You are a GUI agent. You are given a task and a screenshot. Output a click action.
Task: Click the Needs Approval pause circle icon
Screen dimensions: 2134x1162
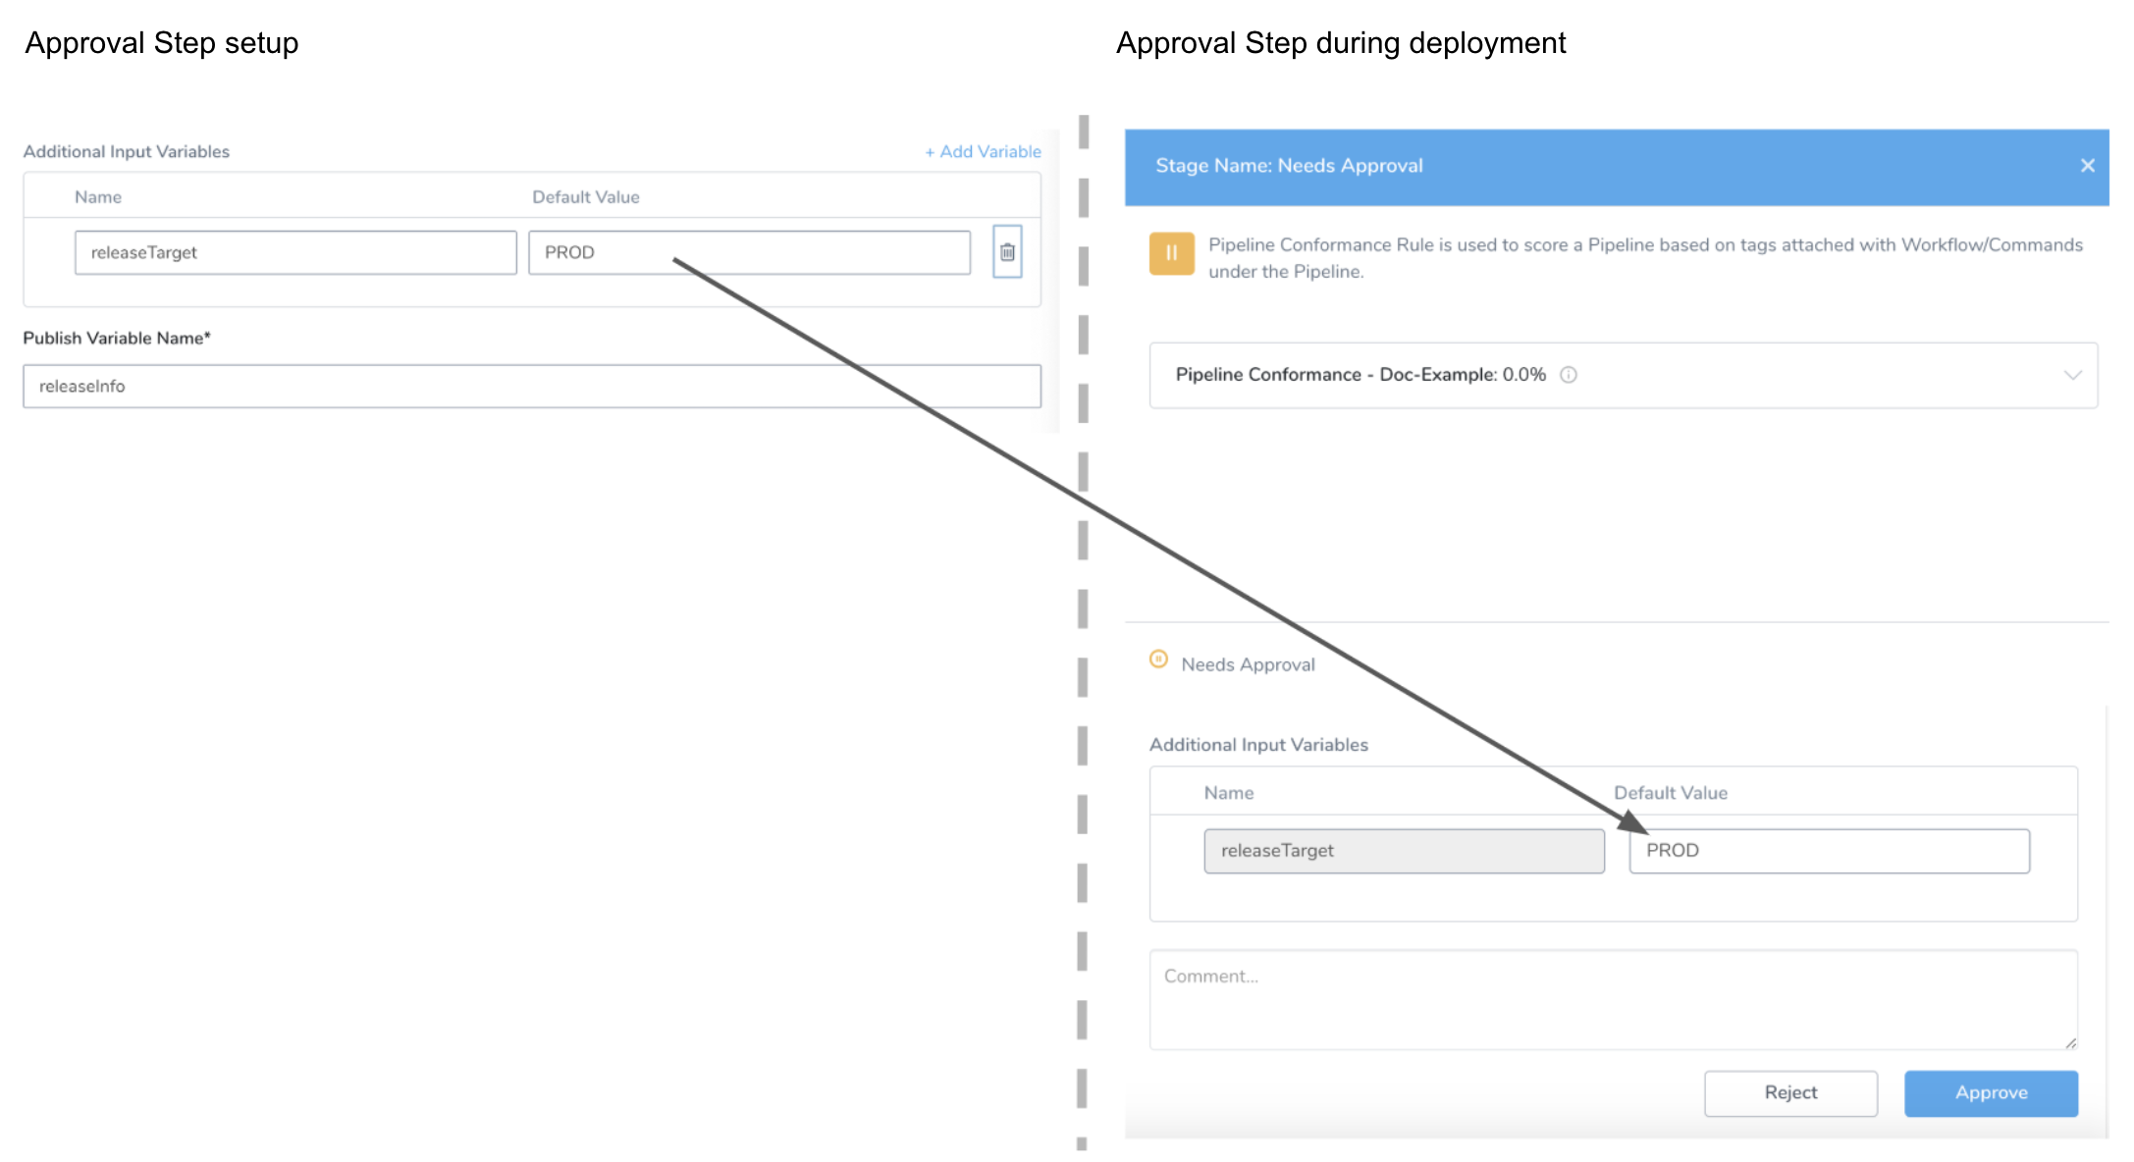pyautogui.click(x=1158, y=660)
